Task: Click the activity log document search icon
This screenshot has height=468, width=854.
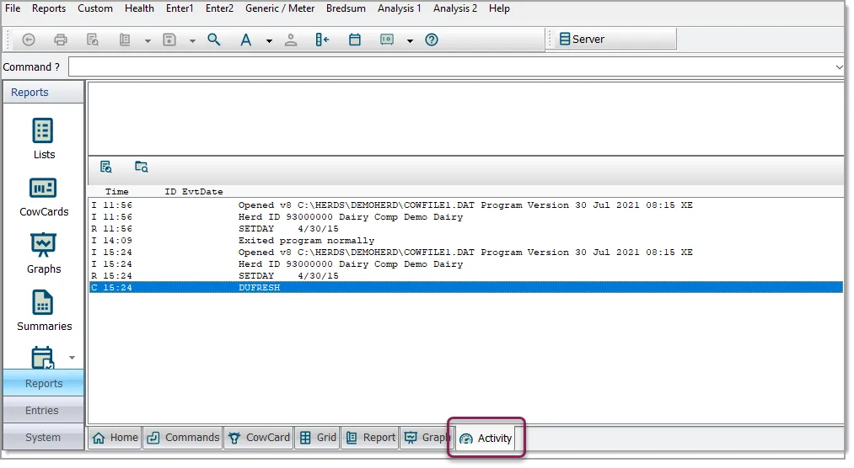Action: point(106,167)
